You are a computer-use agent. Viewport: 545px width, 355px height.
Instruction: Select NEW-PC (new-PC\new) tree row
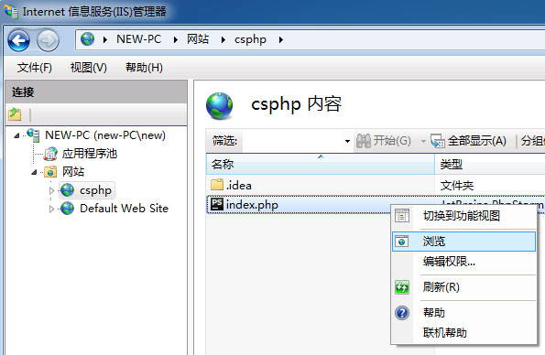click(105, 135)
